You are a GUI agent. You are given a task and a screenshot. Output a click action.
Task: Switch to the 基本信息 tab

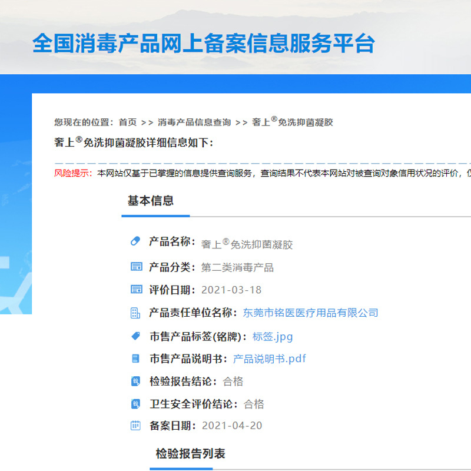(151, 201)
